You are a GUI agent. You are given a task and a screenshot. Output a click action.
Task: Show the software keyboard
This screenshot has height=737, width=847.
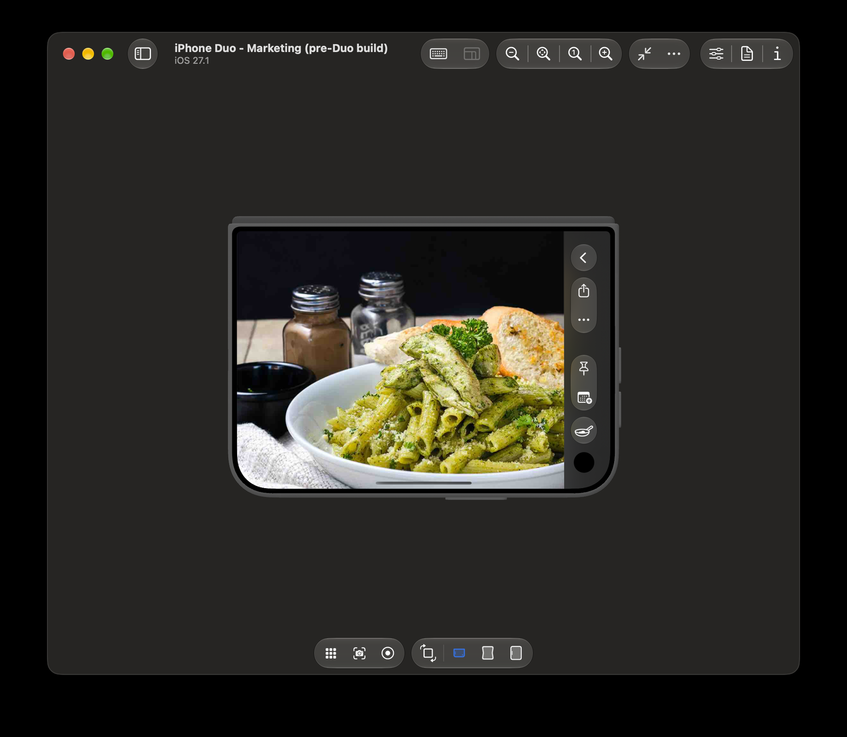(x=438, y=53)
